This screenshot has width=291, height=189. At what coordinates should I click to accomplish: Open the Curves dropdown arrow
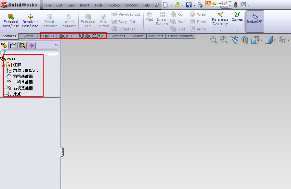click(237, 30)
